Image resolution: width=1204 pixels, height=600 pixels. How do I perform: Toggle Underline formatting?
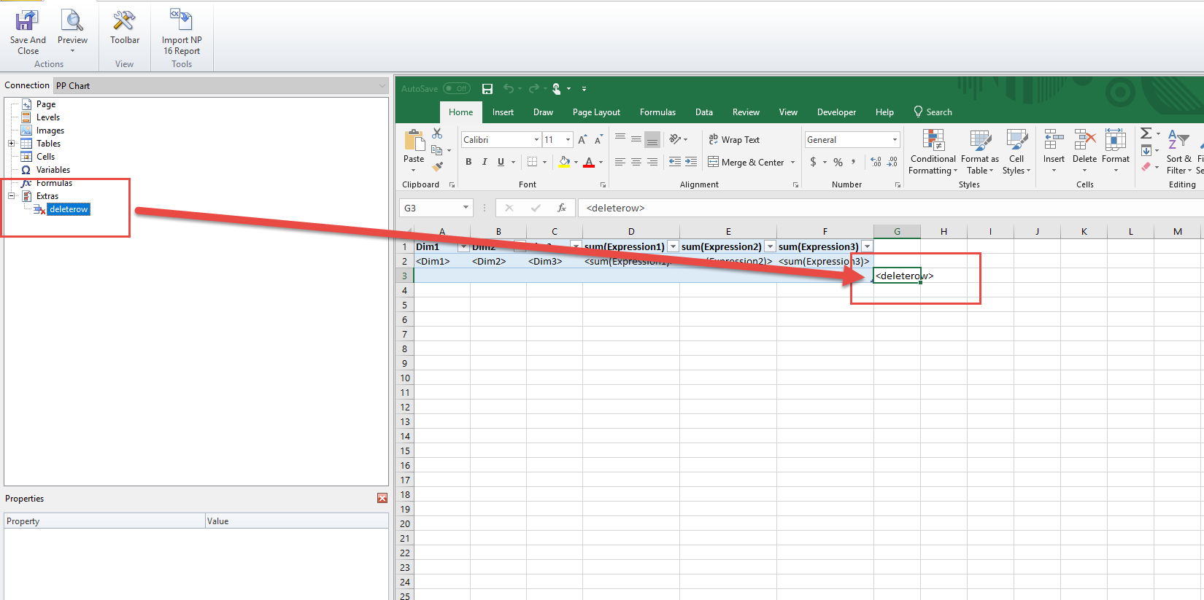coord(501,162)
